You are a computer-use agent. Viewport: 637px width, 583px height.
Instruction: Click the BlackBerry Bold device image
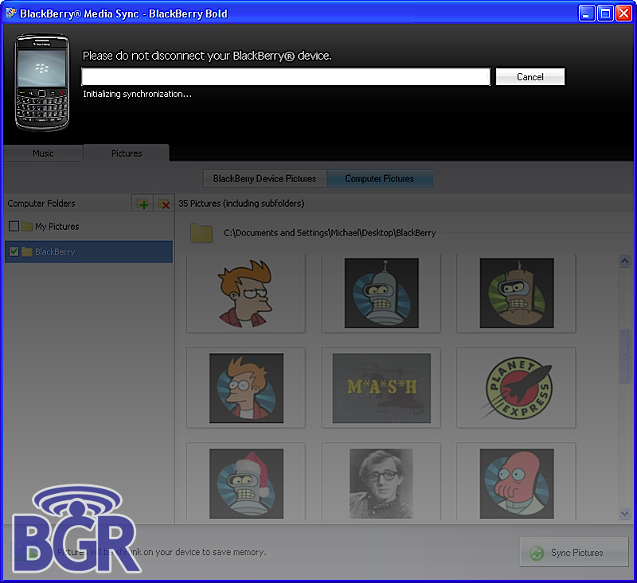point(42,83)
